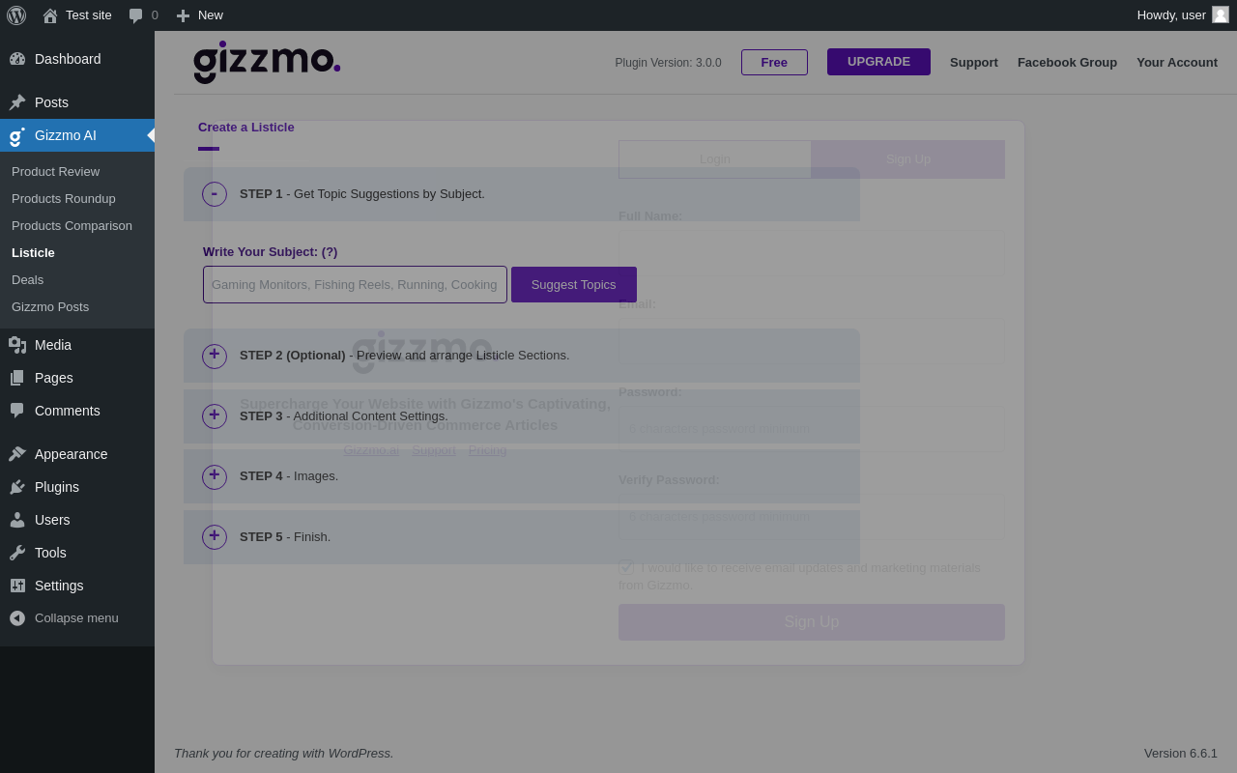The width and height of the screenshot is (1237, 773).
Task: Select the Create a Listicle tab
Action: pos(246,128)
